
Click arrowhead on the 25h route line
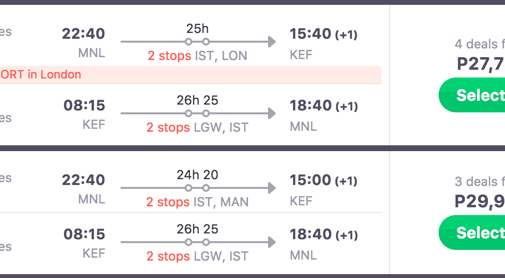point(271,42)
